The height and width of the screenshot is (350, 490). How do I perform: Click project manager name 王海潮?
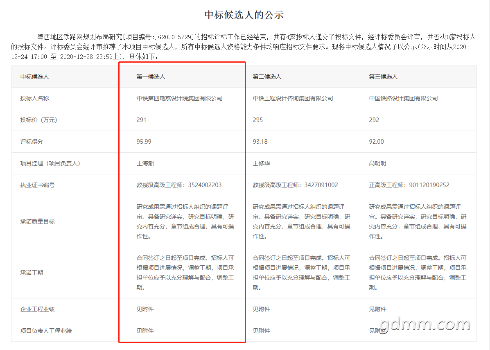(145, 163)
